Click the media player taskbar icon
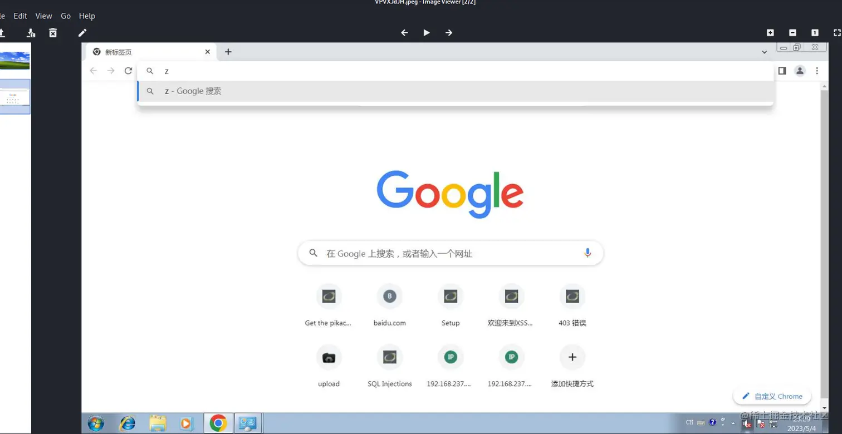Image resolution: width=842 pixels, height=434 pixels. [x=187, y=423]
